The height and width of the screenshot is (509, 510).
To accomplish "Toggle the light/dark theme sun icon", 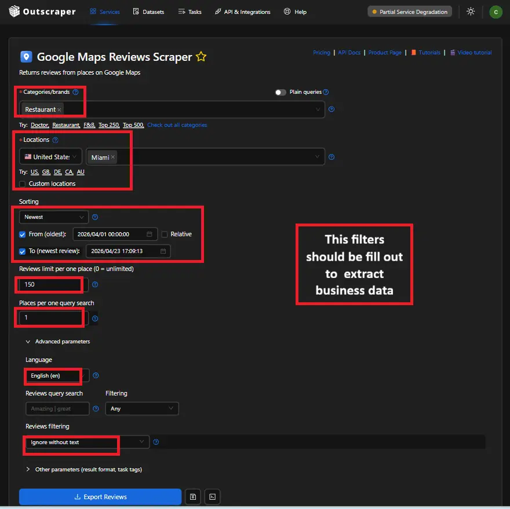I will point(471,12).
